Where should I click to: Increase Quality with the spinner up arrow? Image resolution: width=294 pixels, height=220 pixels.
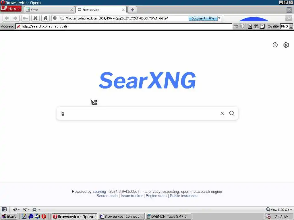pyautogui.click(x=291, y=25)
